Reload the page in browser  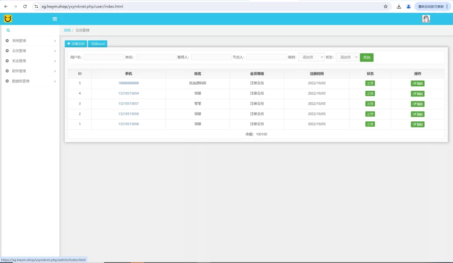[x=25, y=6]
